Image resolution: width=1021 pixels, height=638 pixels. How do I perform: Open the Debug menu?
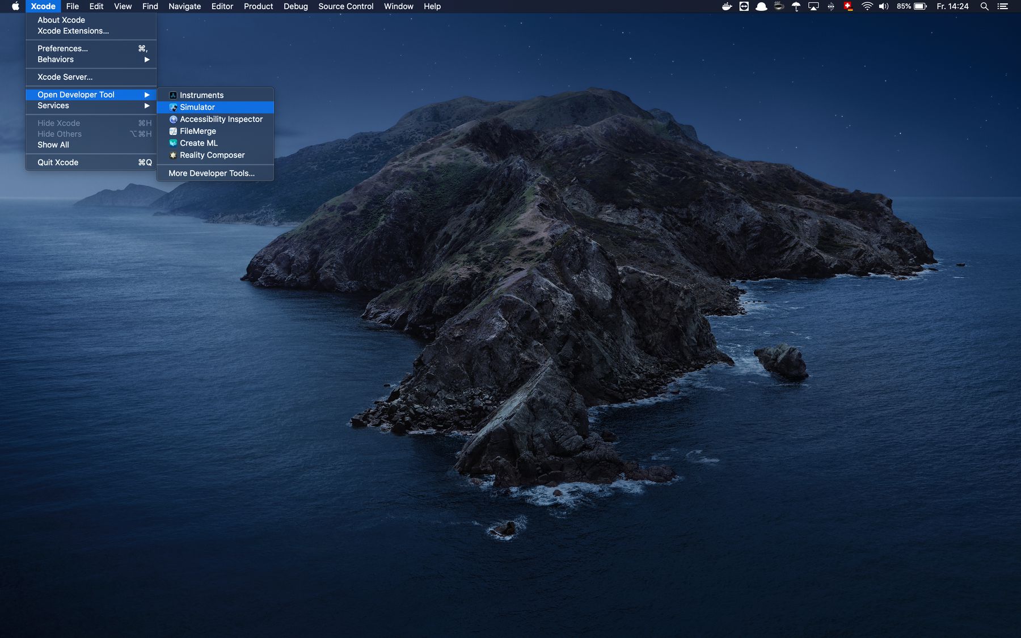click(x=296, y=6)
